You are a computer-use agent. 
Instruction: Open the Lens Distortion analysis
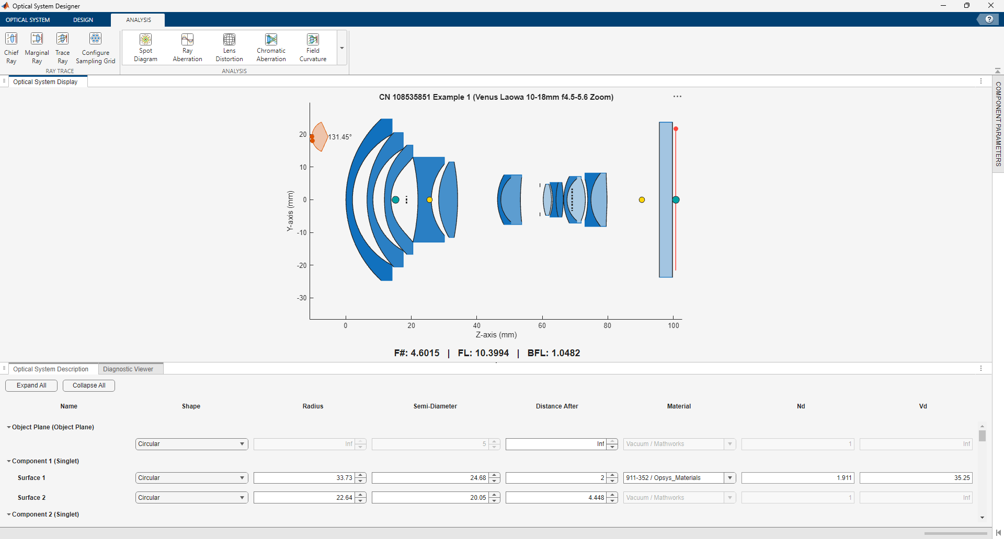[x=229, y=47]
